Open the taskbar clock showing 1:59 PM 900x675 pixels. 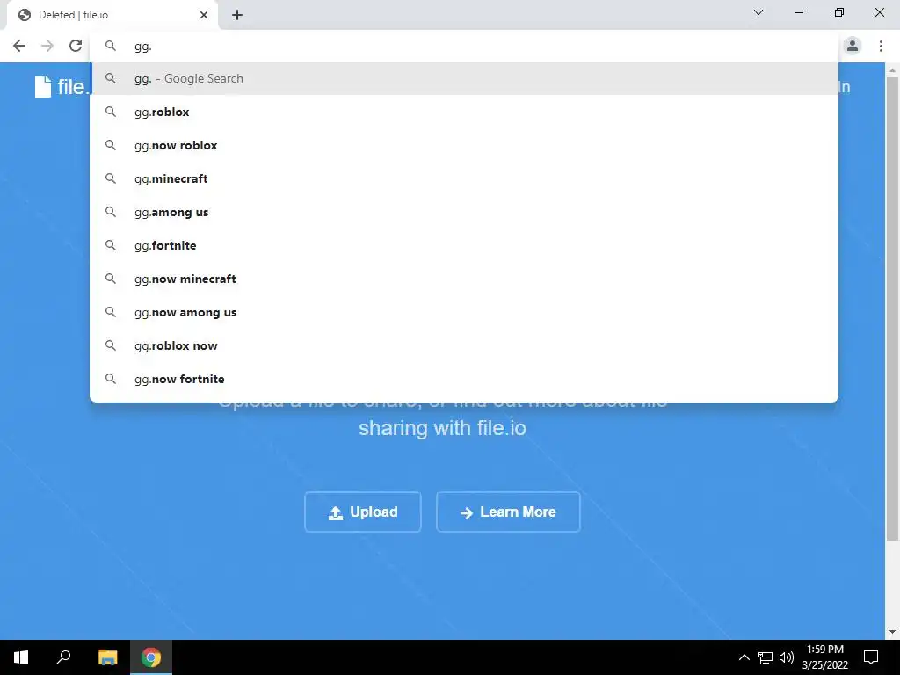[825, 657]
